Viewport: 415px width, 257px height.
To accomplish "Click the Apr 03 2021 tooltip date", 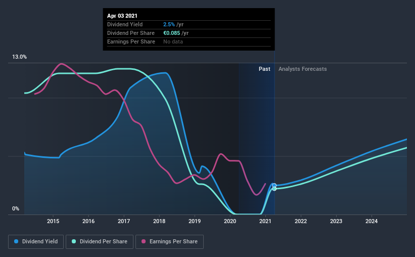I will click(122, 16).
